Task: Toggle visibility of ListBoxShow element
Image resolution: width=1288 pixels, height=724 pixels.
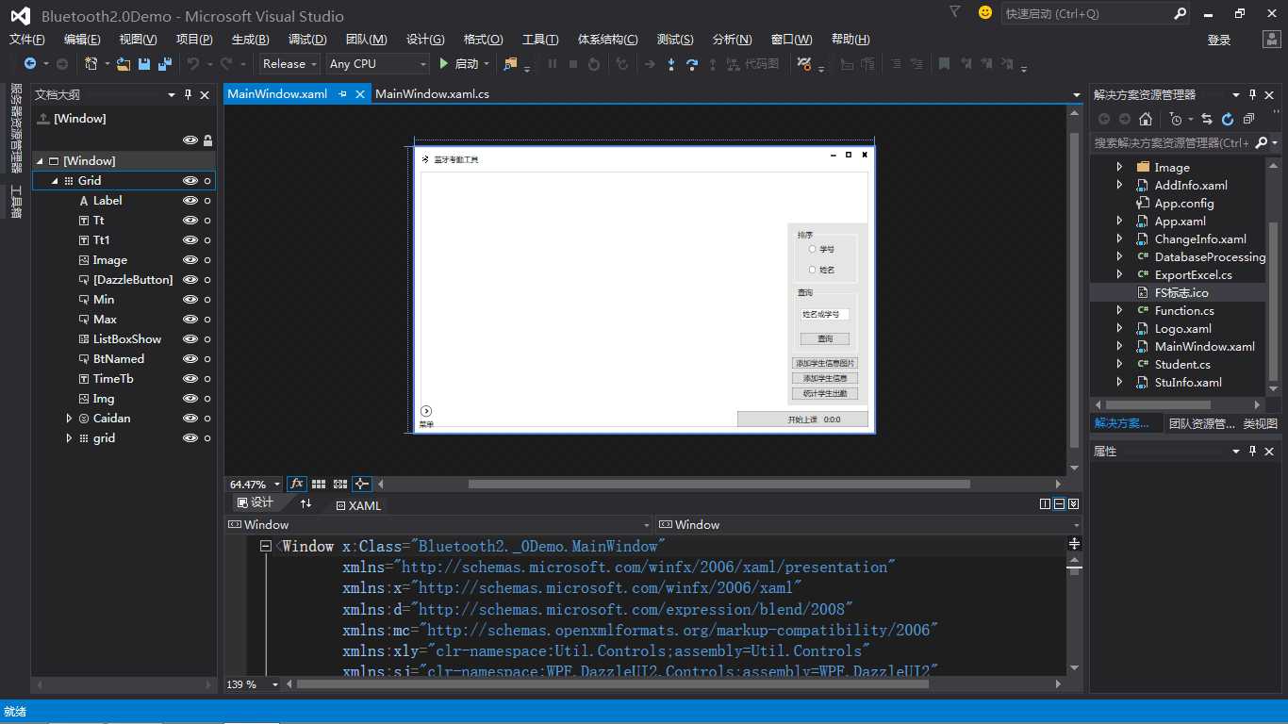Action: tap(190, 339)
